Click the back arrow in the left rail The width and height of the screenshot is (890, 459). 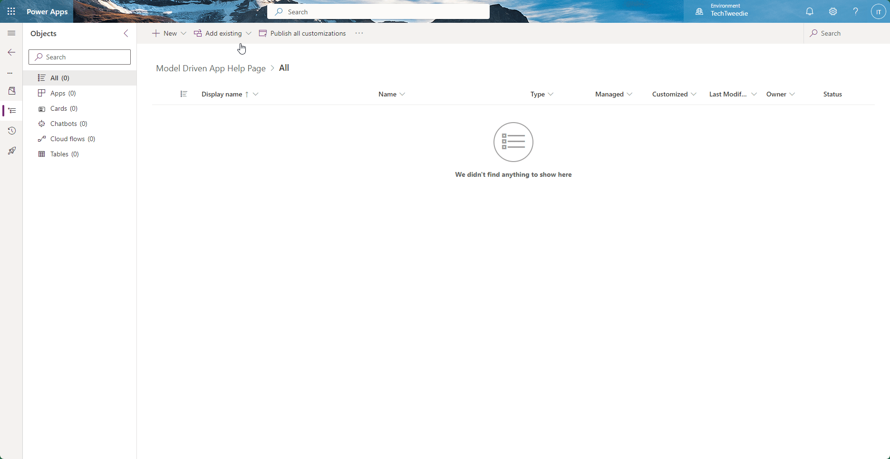tap(11, 52)
